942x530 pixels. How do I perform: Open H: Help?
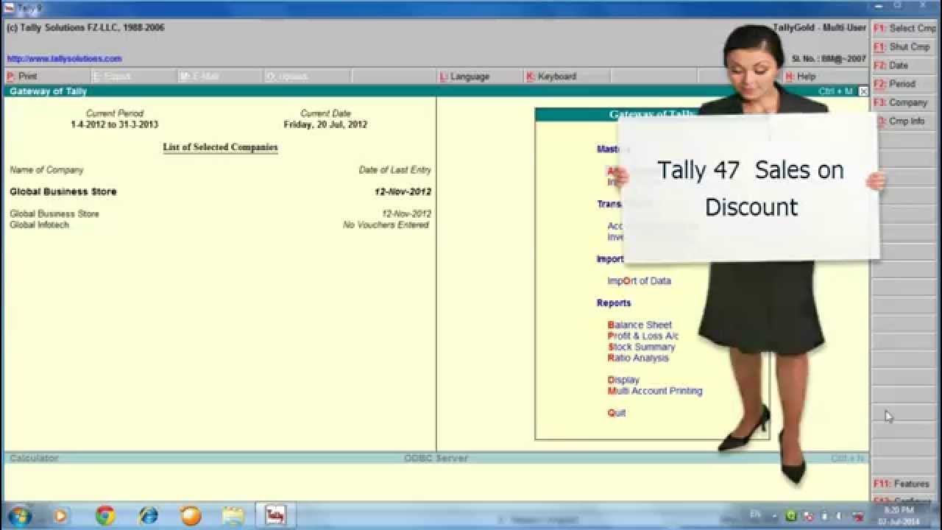pyautogui.click(x=826, y=77)
